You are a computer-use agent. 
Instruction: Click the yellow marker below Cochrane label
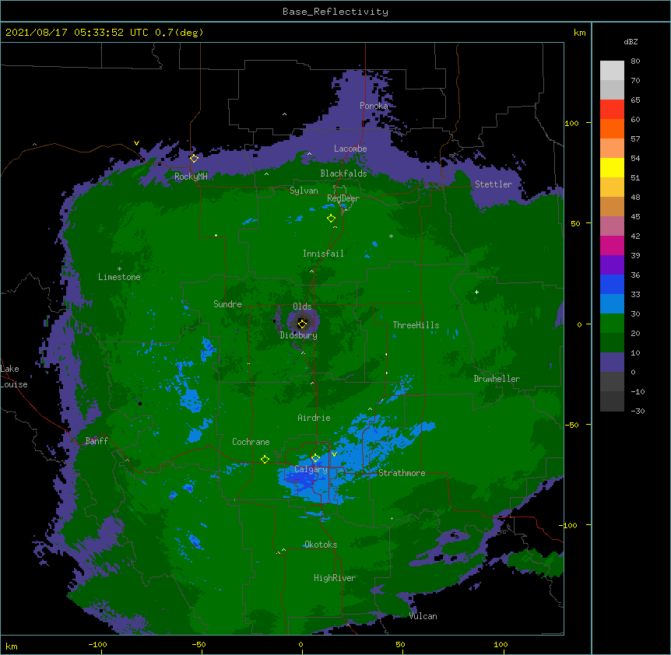click(x=265, y=459)
